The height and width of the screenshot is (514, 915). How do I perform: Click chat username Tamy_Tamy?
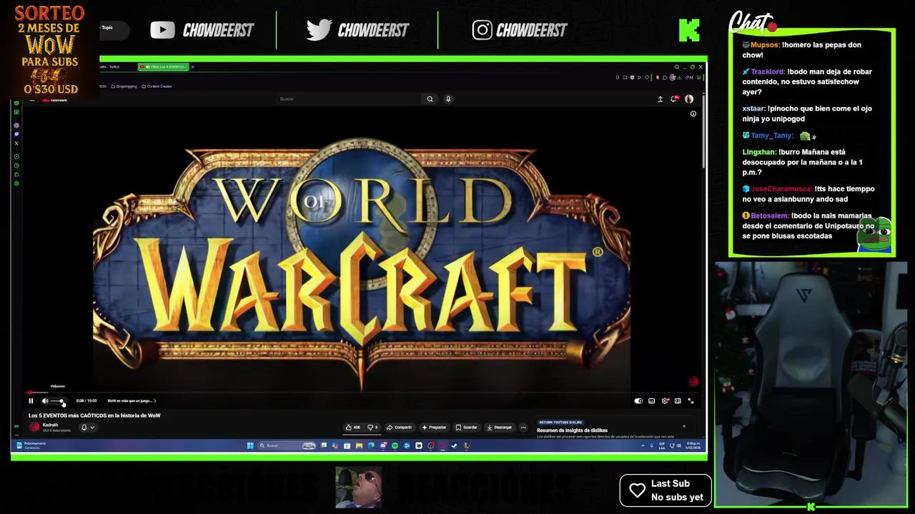point(771,136)
